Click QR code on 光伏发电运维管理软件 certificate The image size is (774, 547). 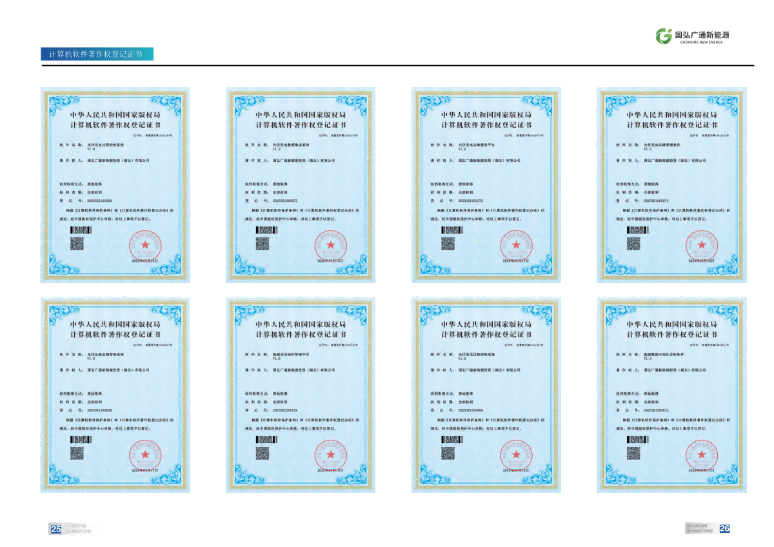point(633,244)
